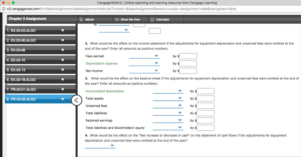Image resolution: width=301 pixels, height=157 pixels.
Task: Click the 'Fees earned' row label
Action: 95,56
